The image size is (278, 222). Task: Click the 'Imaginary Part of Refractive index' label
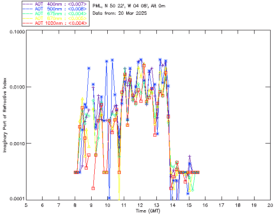coord(5,115)
